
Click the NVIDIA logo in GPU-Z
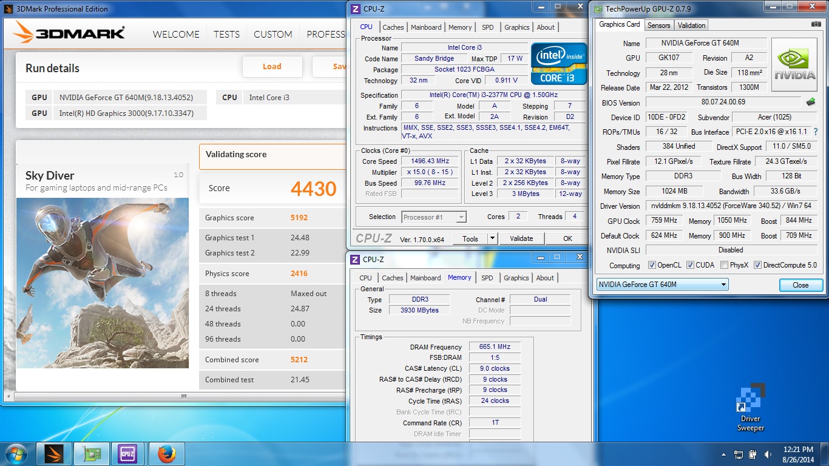[x=796, y=66]
